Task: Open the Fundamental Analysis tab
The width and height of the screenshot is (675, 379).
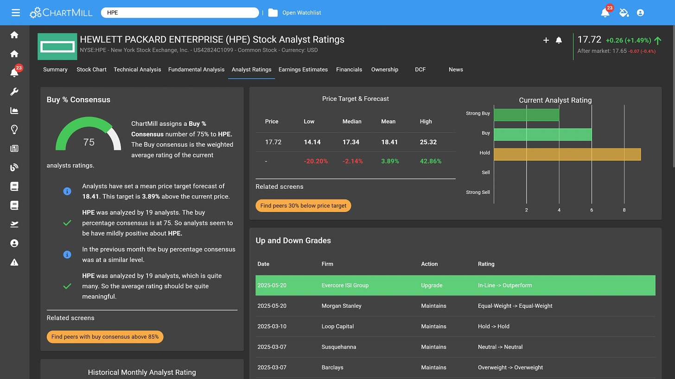Action: [x=196, y=69]
